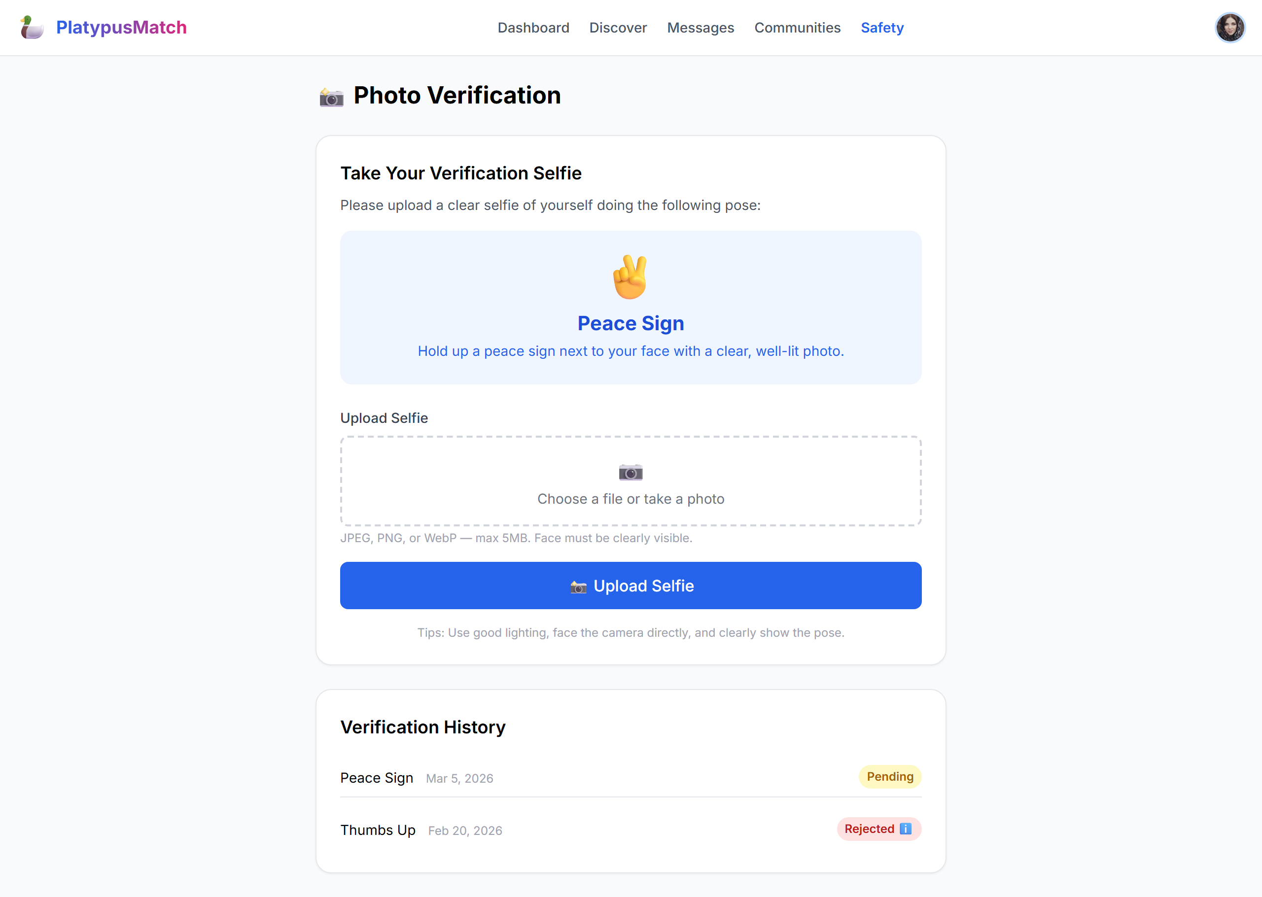
Task: Select the Peace Sign history entry
Action: 377,778
